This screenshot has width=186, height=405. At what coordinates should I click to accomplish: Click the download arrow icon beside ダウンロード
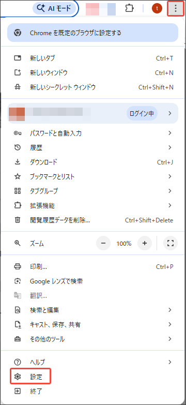pyautogui.click(x=17, y=162)
